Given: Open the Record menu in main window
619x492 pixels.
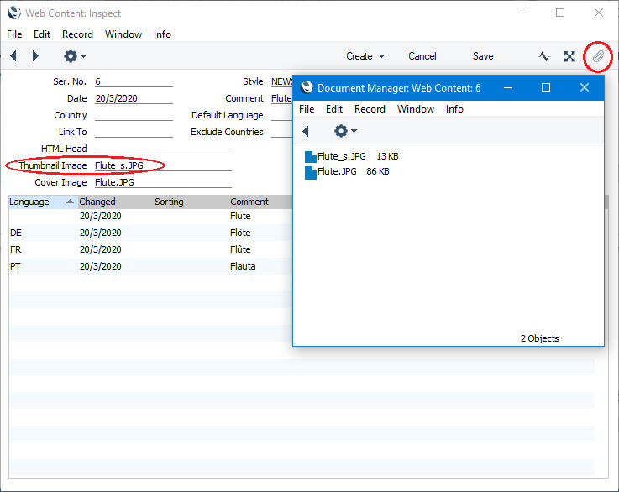Looking at the screenshot, I should click(x=77, y=34).
